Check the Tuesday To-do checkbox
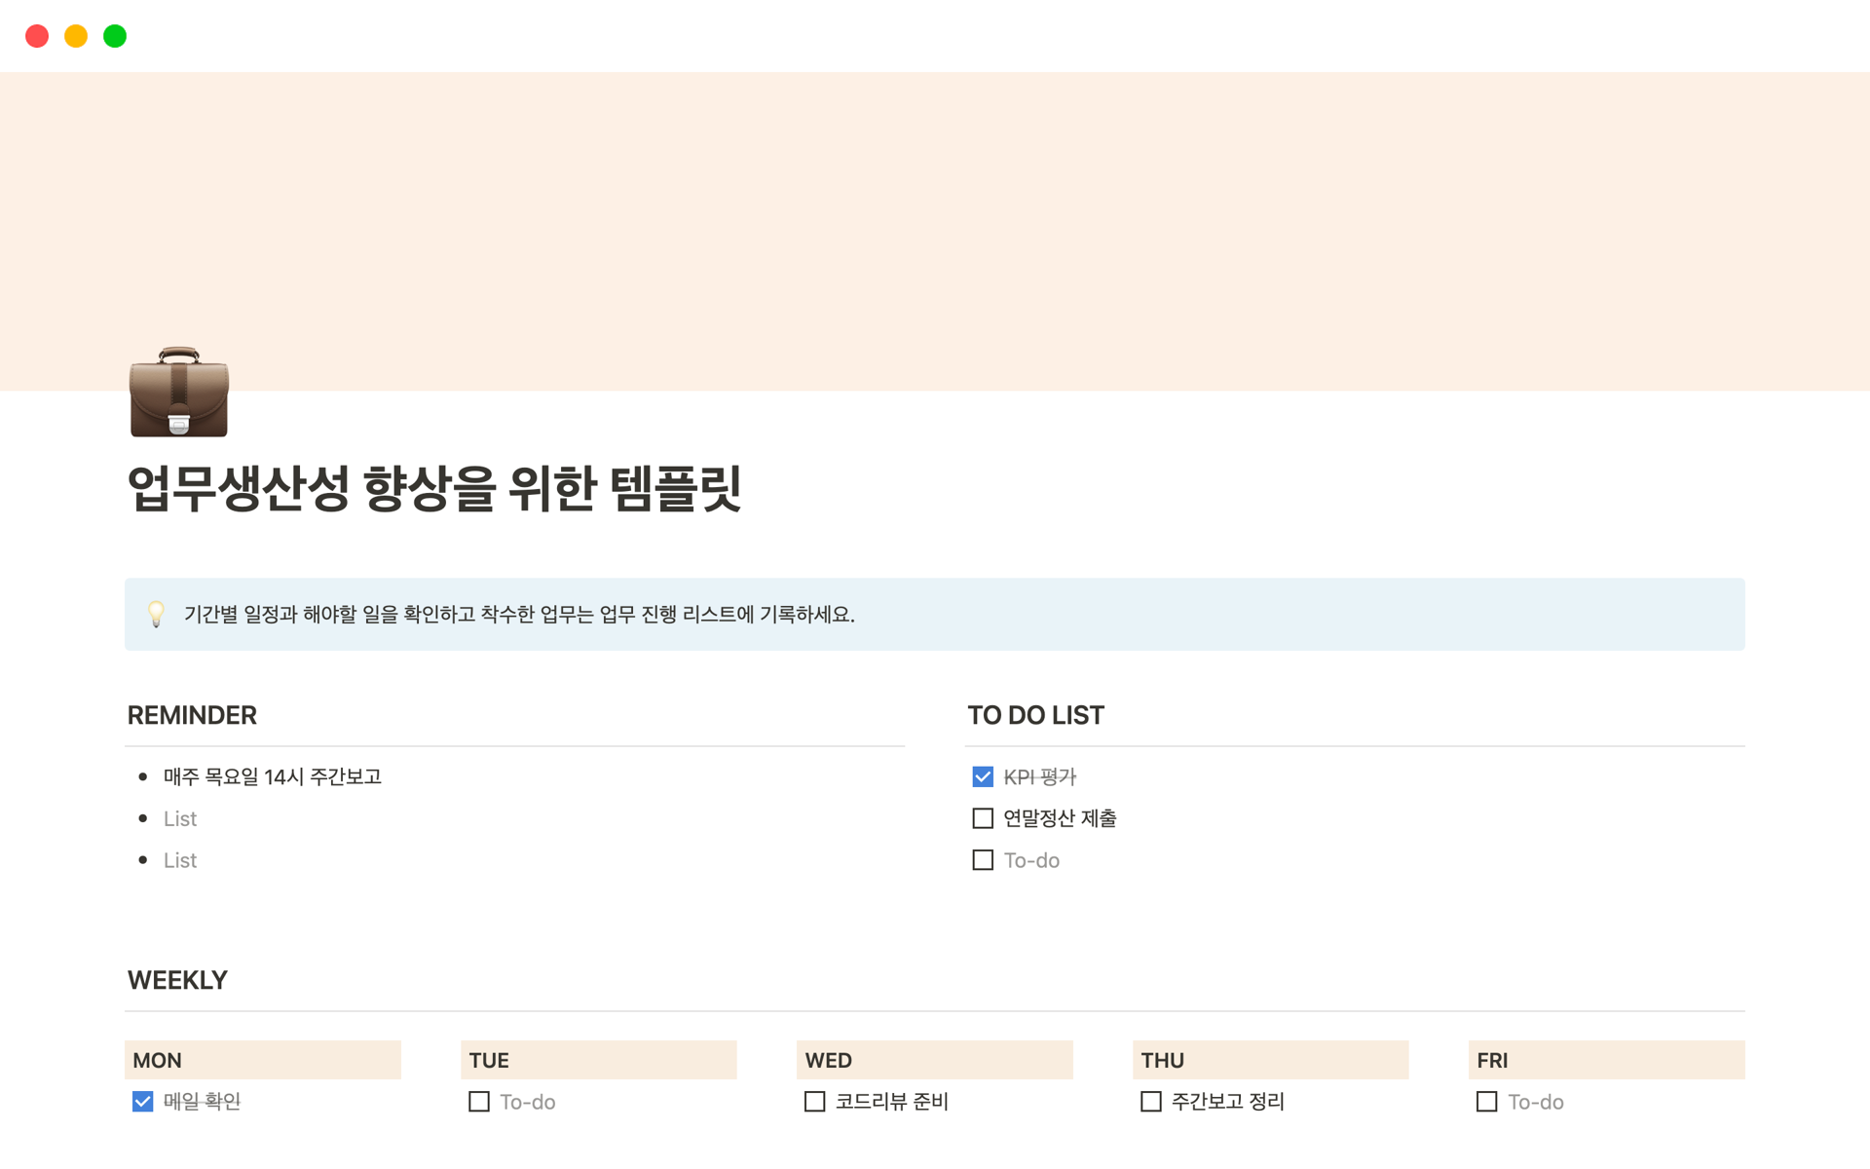 tap(479, 1102)
